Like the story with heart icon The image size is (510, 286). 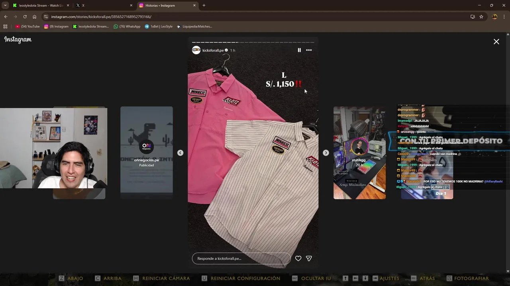pyautogui.click(x=298, y=258)
